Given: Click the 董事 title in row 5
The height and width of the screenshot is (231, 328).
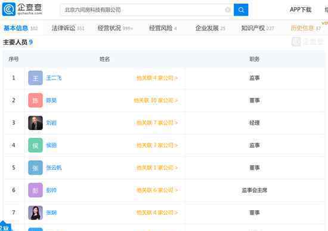Looking at the screenshot, I should [x=255, y=168].
